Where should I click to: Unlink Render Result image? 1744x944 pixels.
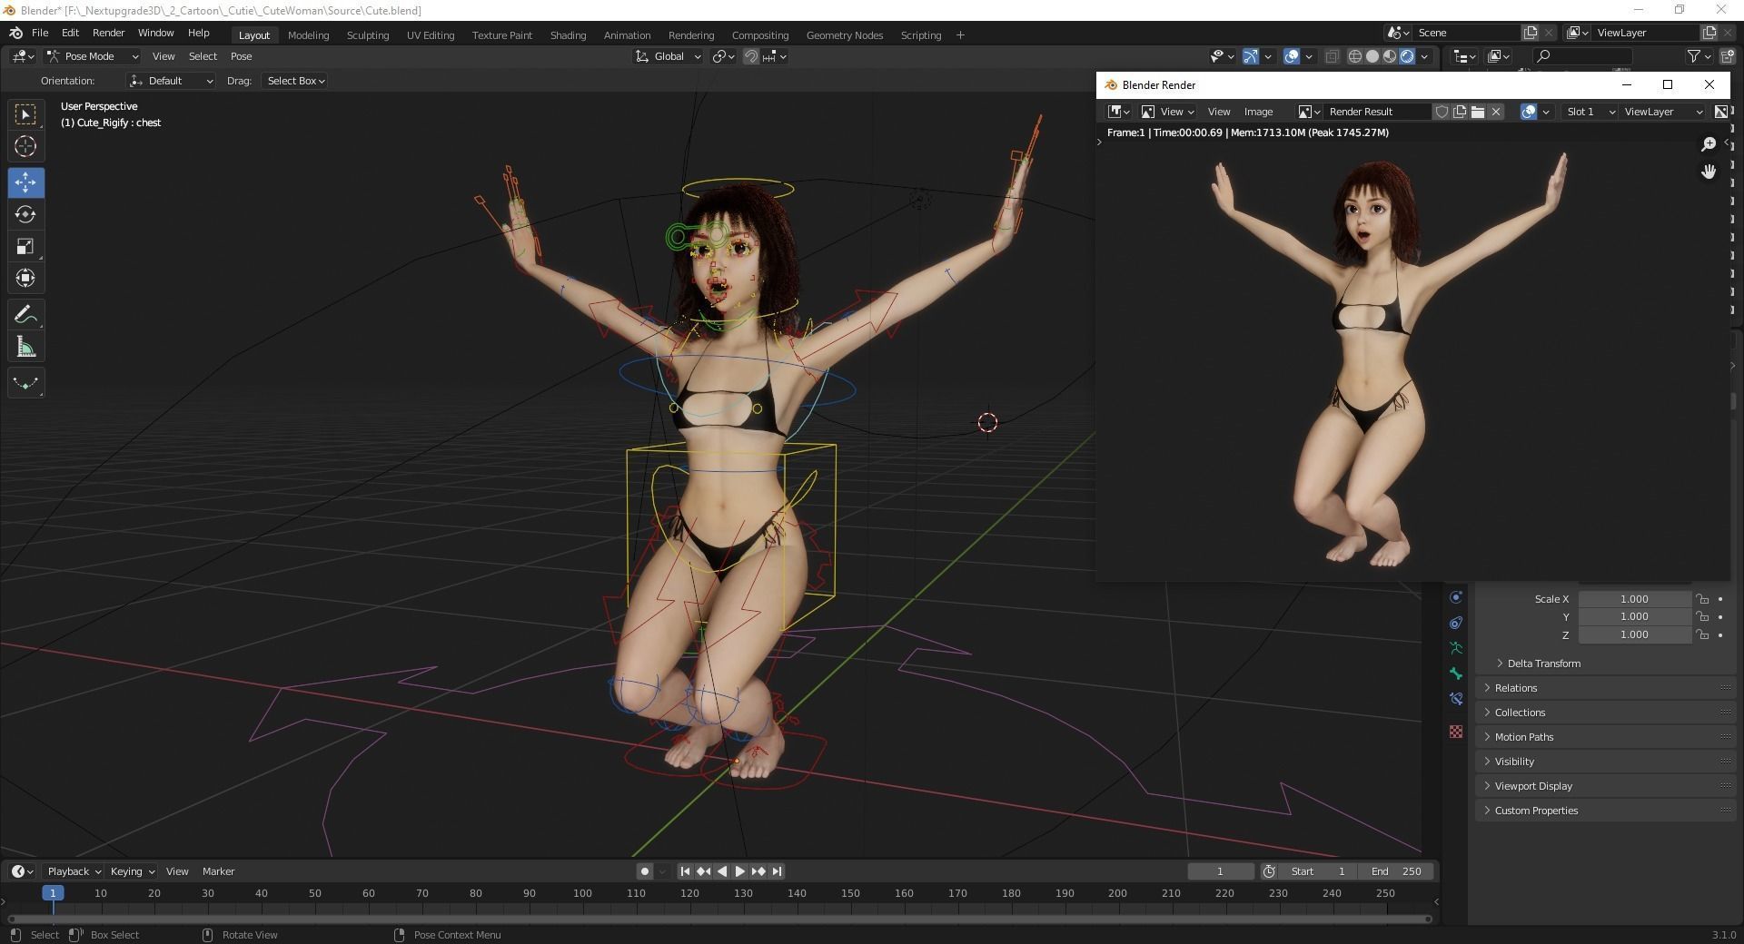pos(1496,112)
